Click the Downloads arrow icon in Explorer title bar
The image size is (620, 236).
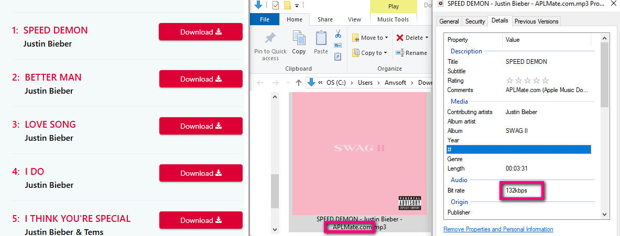[x=258, y=5]
